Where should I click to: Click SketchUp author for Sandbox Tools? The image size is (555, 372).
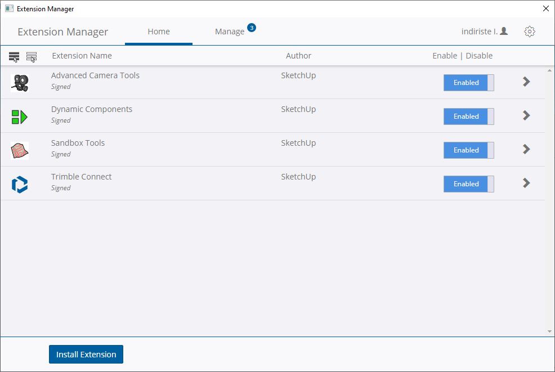click(x=298, y=143)
